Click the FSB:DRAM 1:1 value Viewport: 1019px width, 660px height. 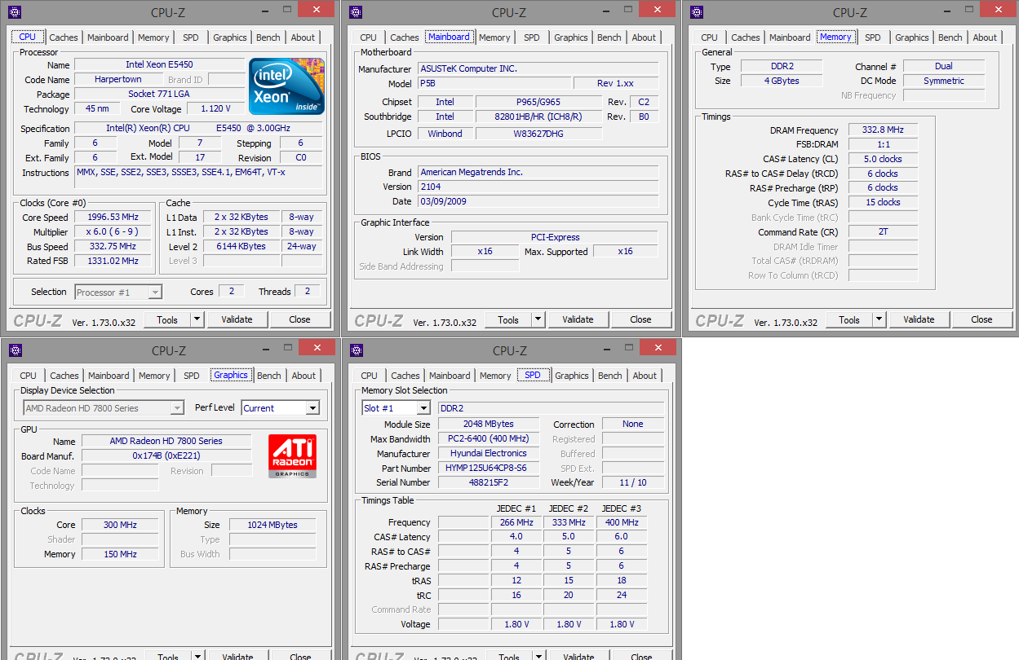pyautogui.click(x=883, y=144)
